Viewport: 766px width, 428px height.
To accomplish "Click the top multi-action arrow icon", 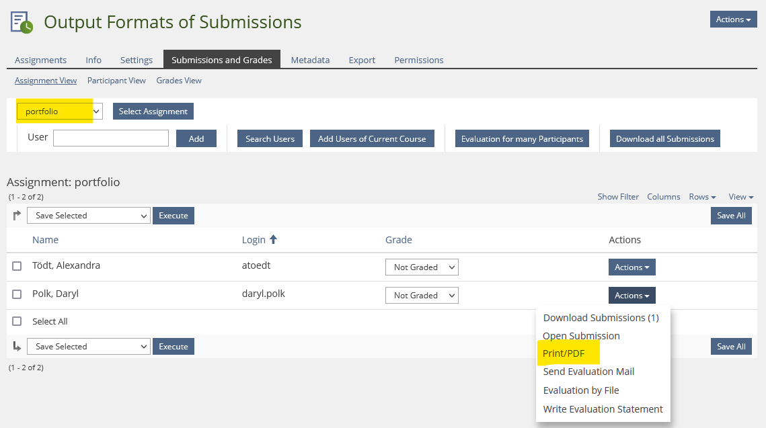I will click(x=17, y=216).
